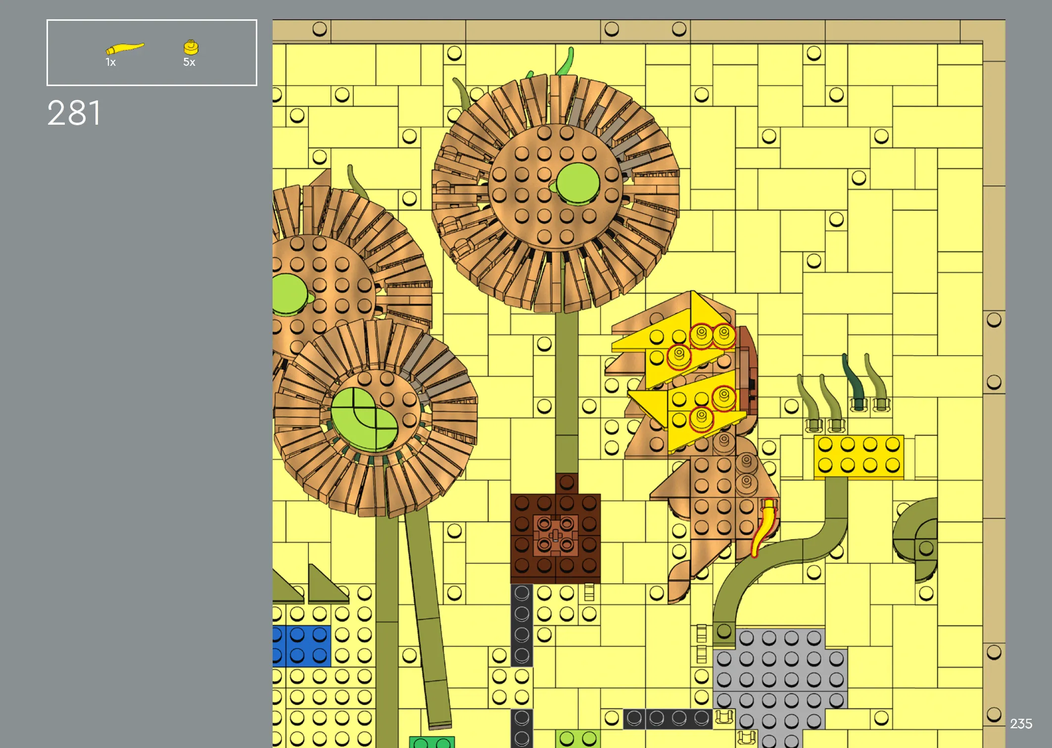The image size is (1052, 748).
Task: Click the light gray studded plate
Action: (779, 678)
